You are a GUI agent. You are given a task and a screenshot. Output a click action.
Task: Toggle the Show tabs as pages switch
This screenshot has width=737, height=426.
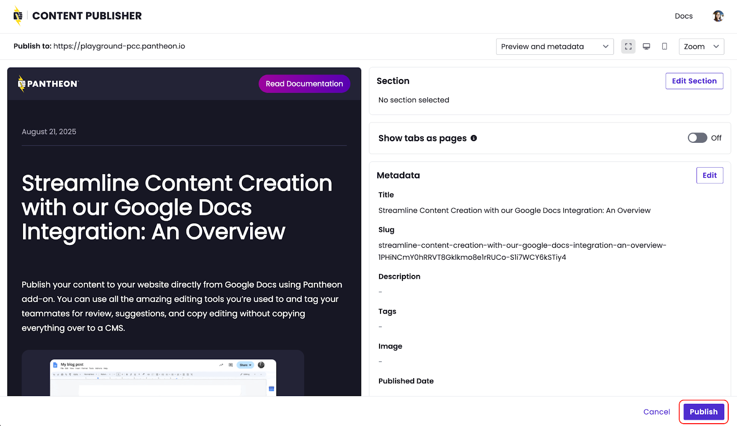[697, 138]
